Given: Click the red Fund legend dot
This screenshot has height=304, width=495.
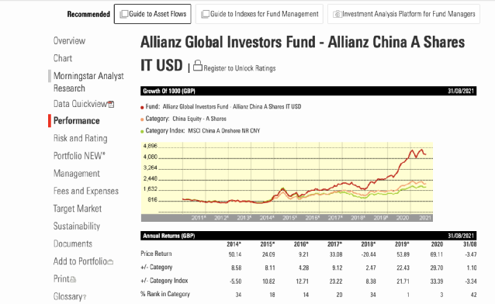Looking at the screenshot, I should (142, 108).
